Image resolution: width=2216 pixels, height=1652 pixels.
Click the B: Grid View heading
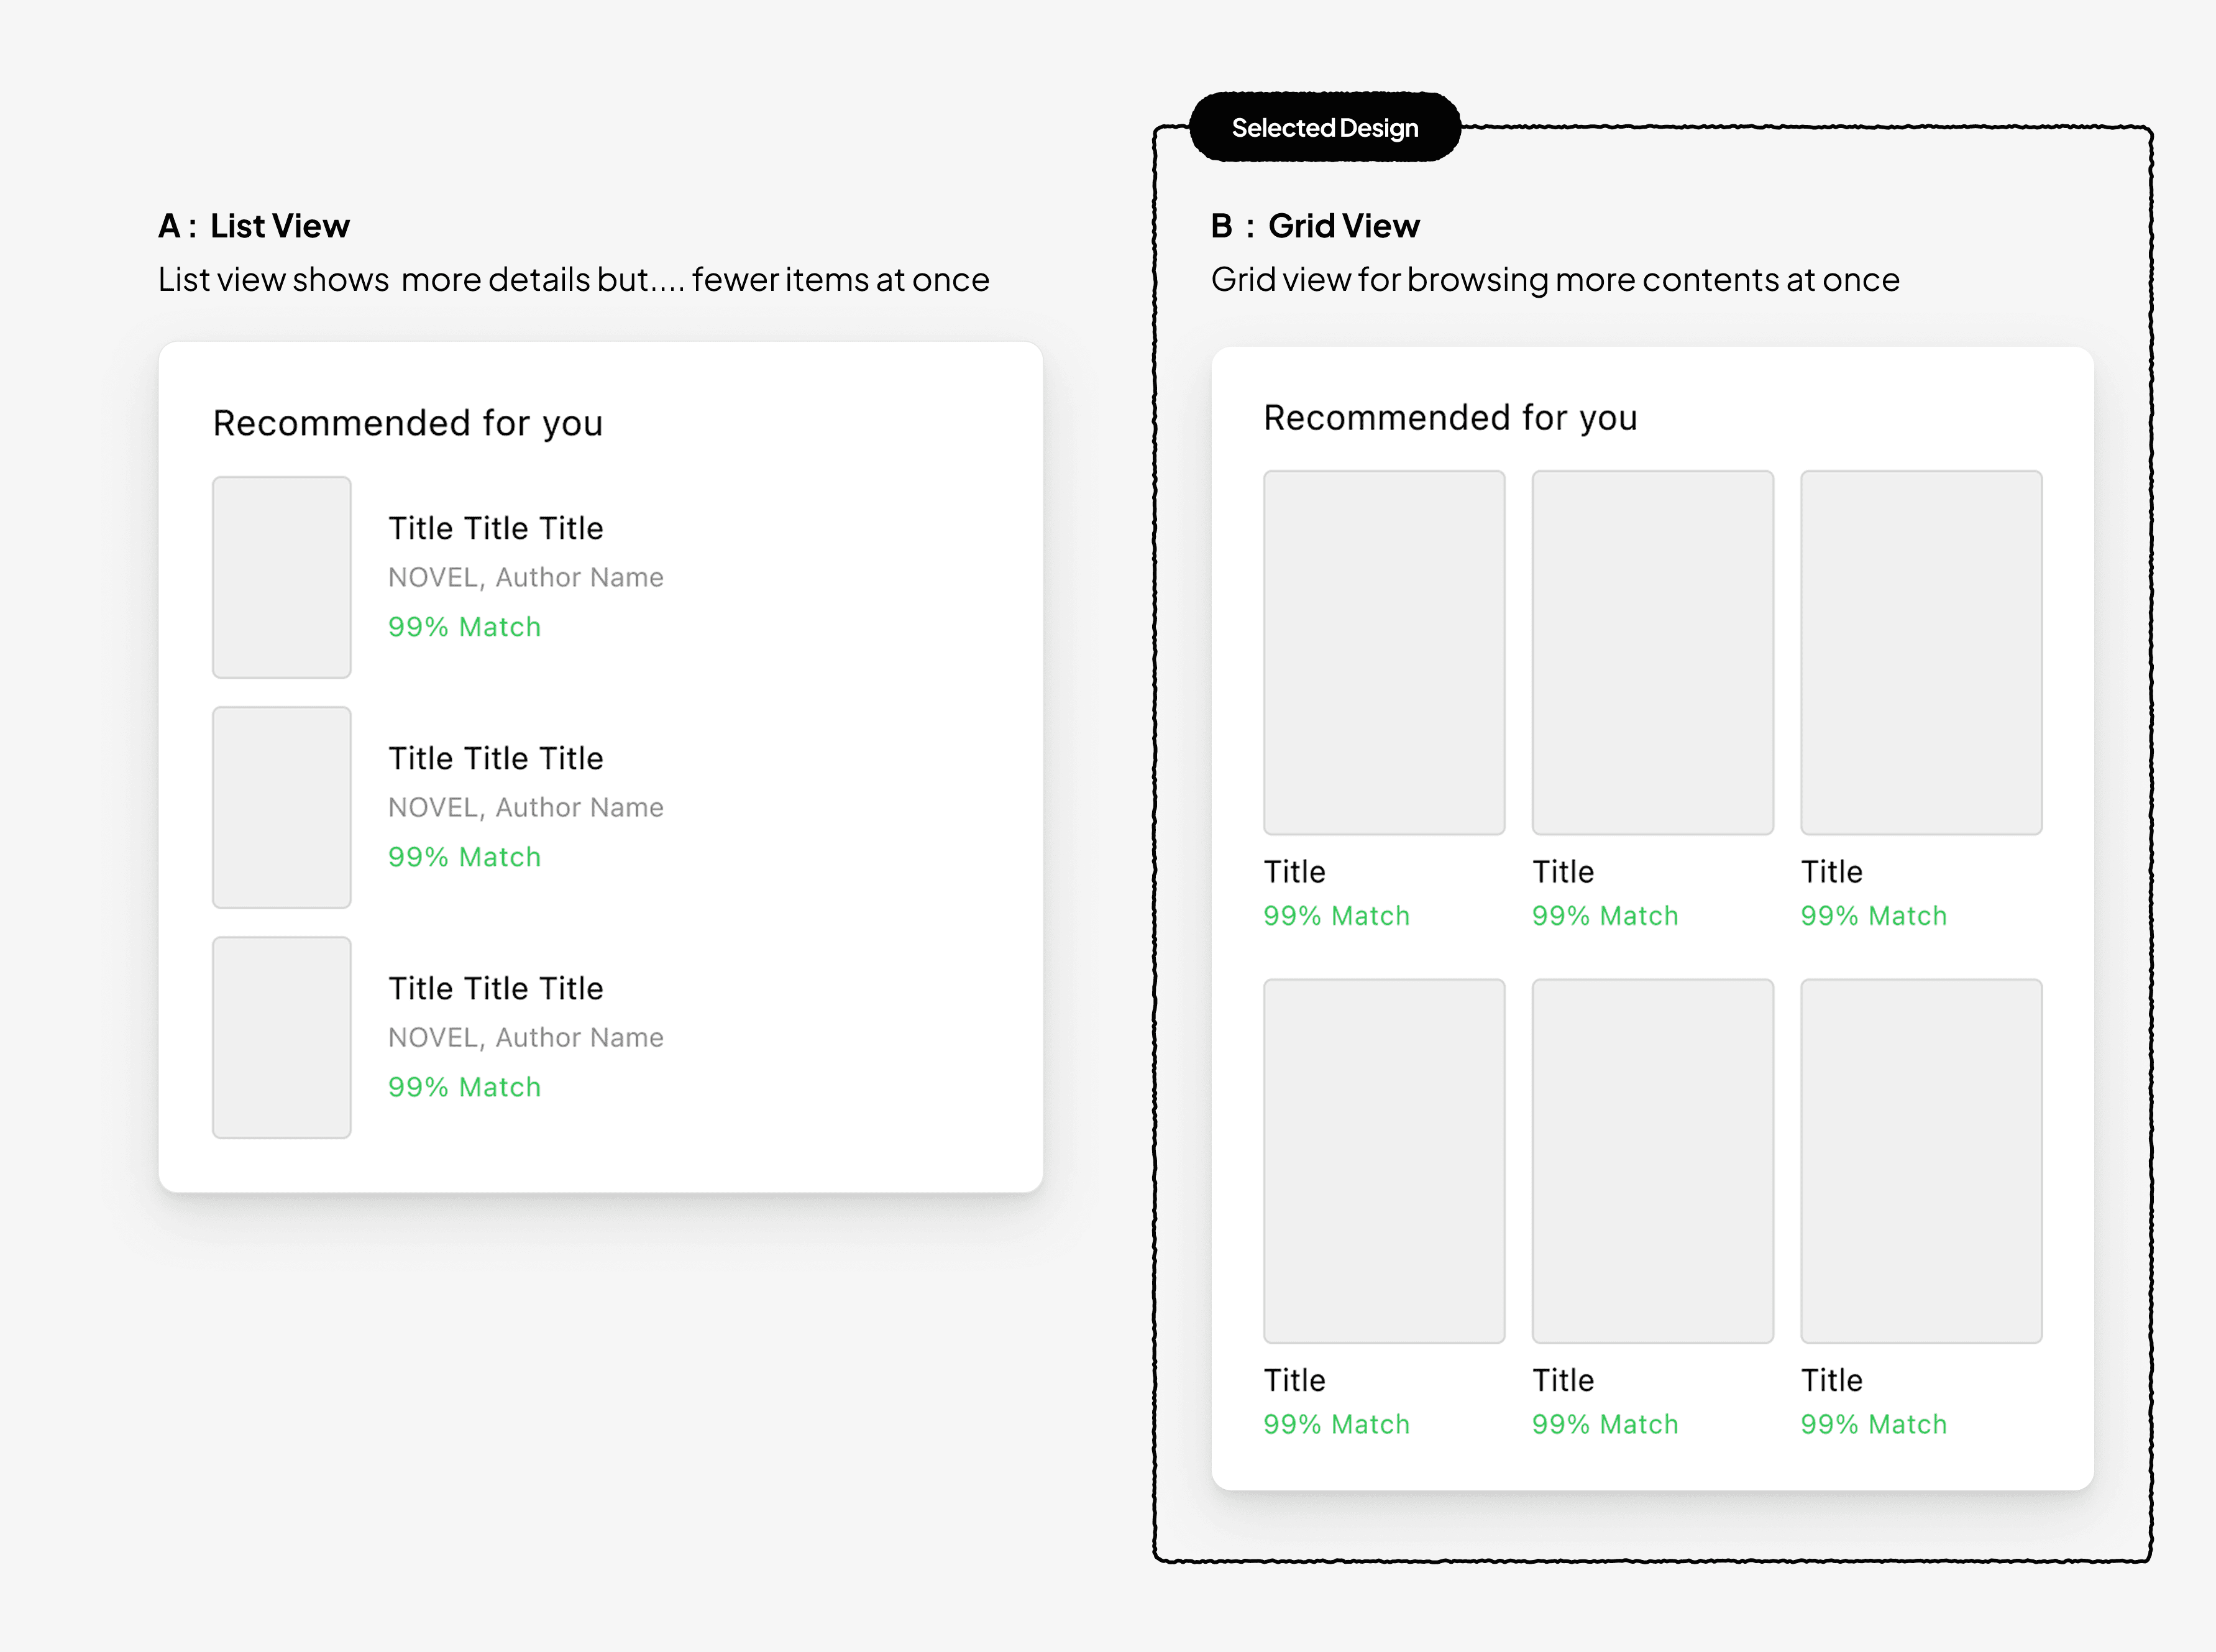[x=1314, y=226]
